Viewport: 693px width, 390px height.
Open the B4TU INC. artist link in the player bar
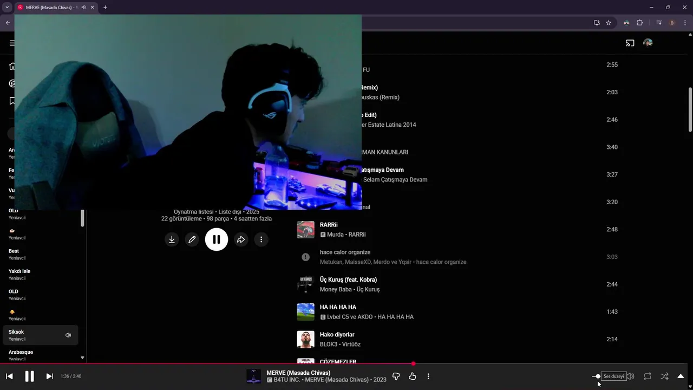287,380
